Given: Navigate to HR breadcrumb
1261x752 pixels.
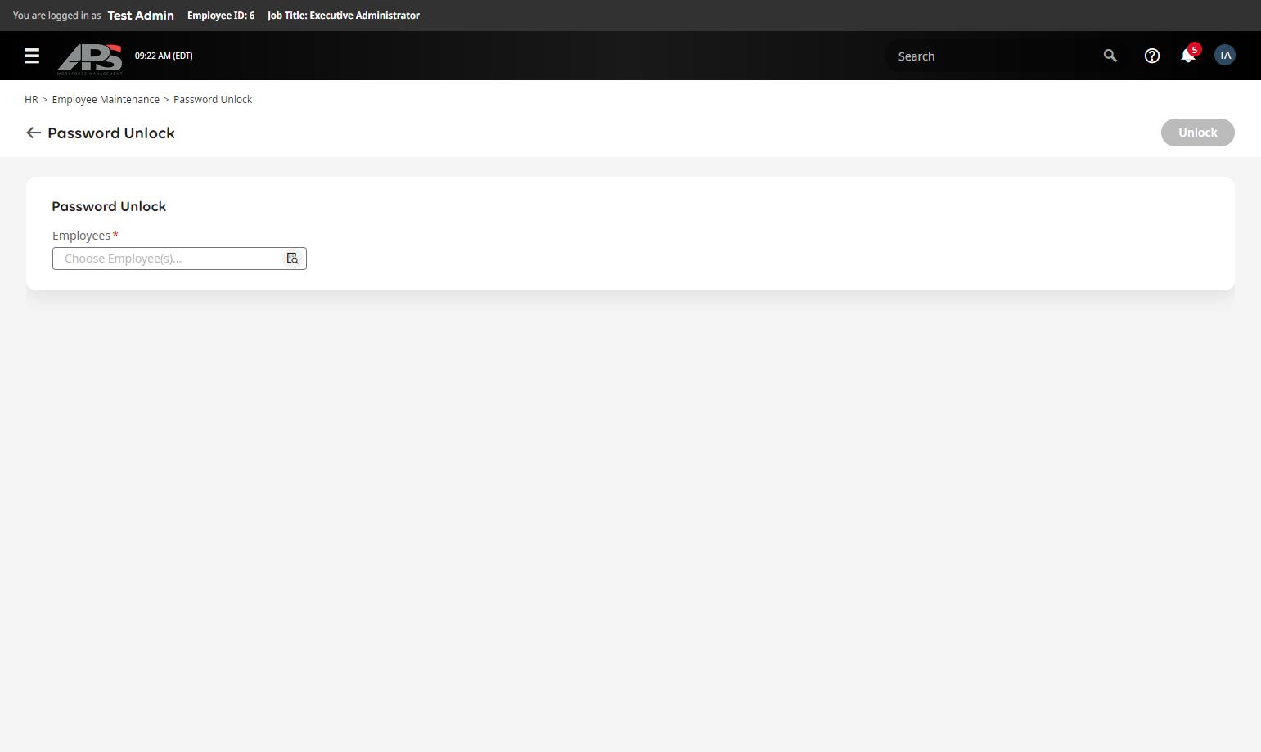Looking at the screenshot, I should coord(31,100).
